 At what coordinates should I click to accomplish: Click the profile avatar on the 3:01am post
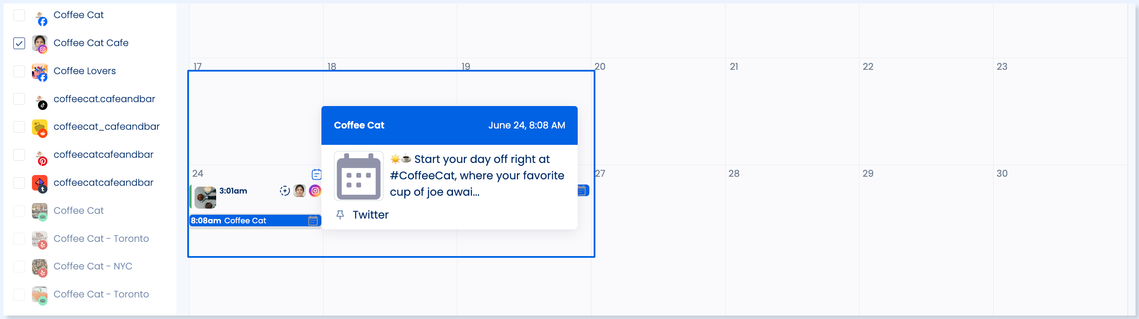[x=300, y=191]
